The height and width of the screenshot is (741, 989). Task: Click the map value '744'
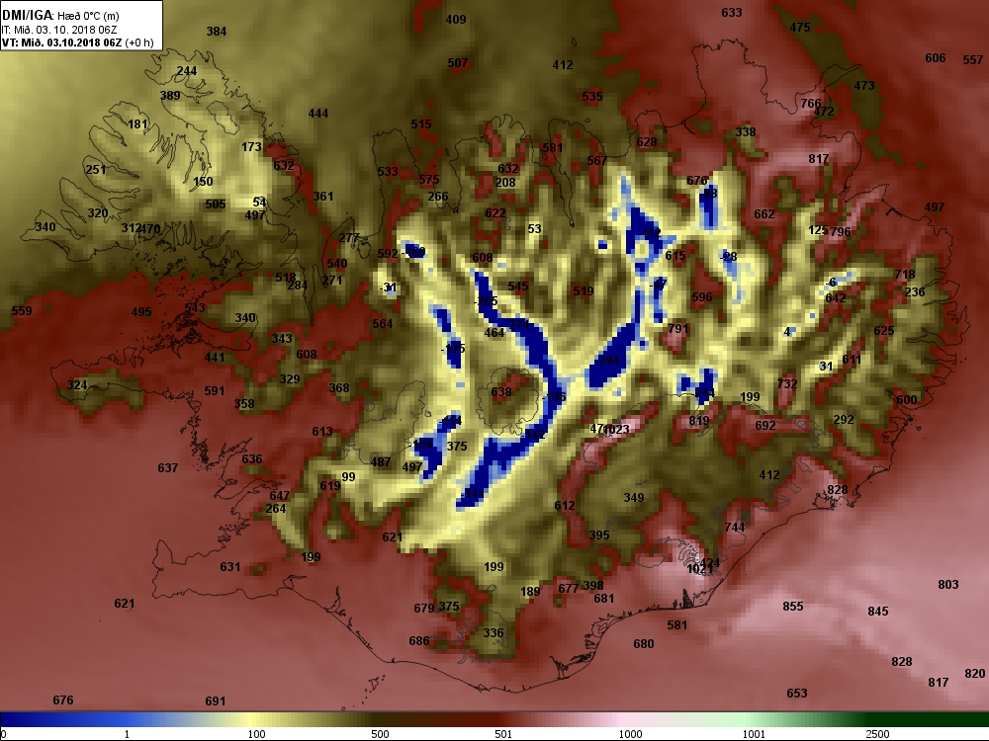click(735, 527)
